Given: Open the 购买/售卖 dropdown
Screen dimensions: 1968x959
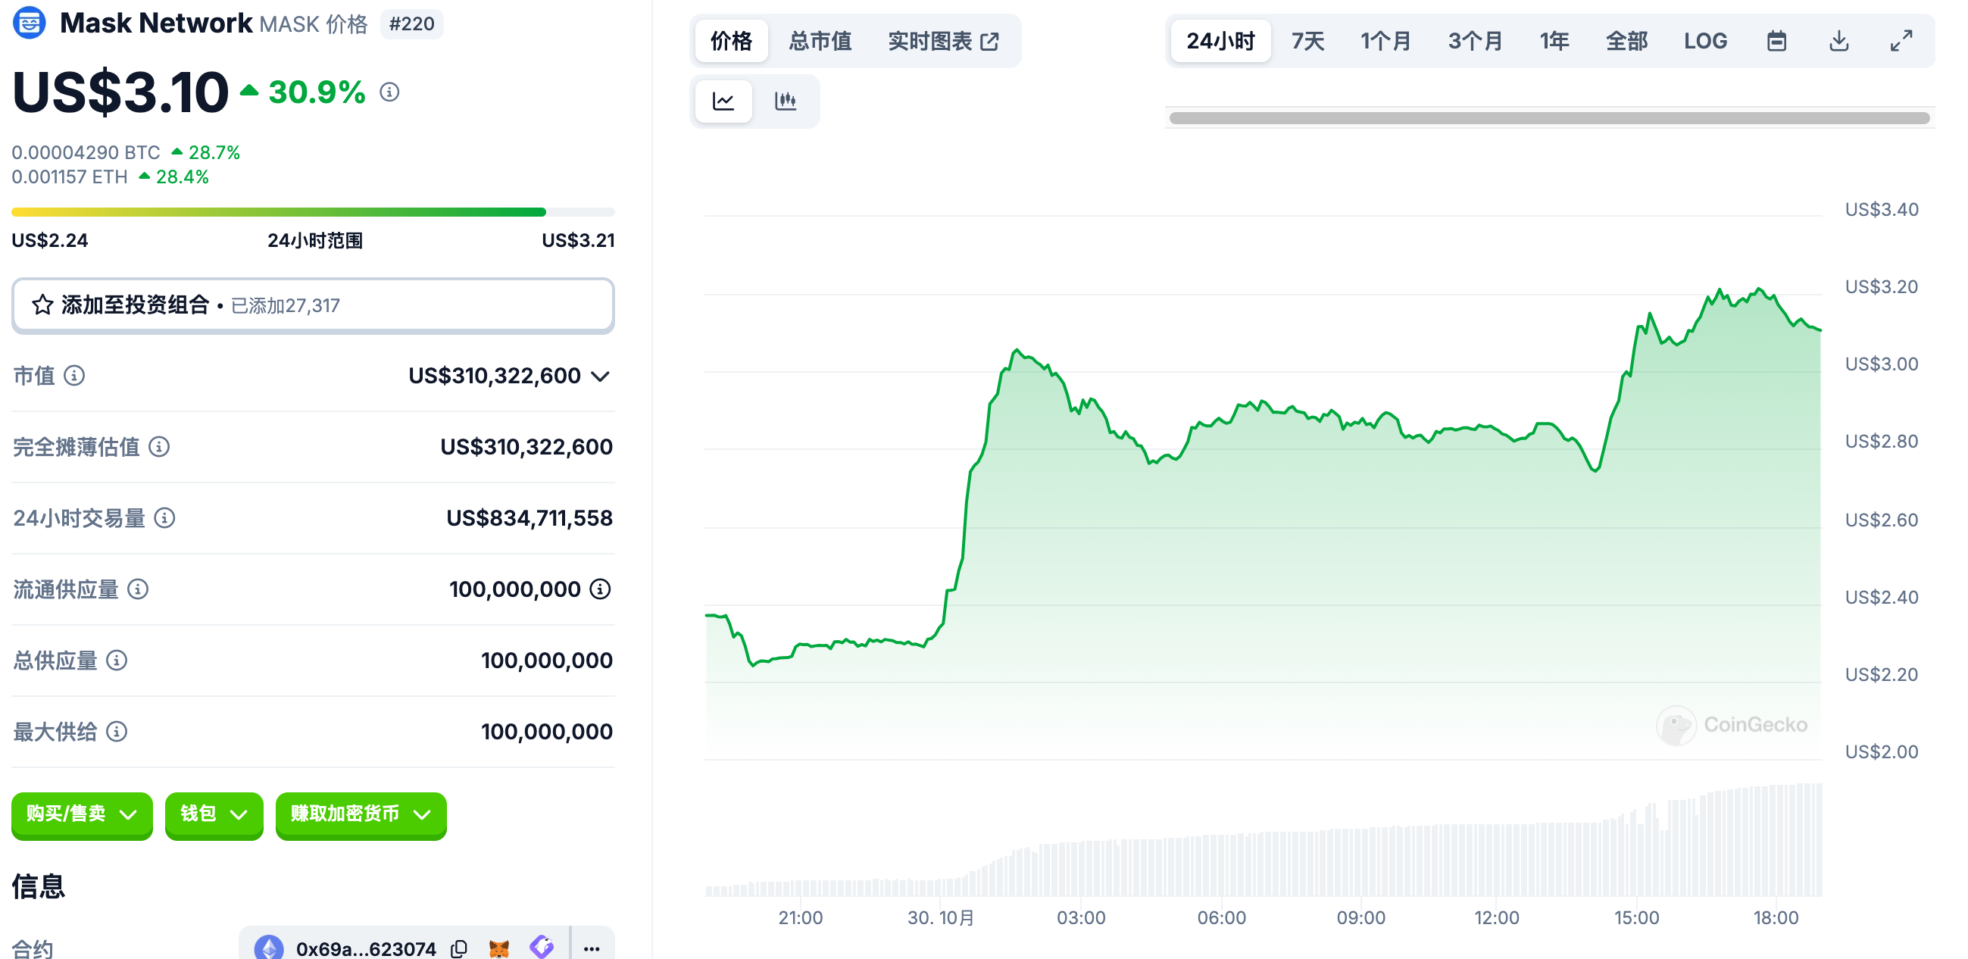Looking at the screenshot, I should pos(82,814).
